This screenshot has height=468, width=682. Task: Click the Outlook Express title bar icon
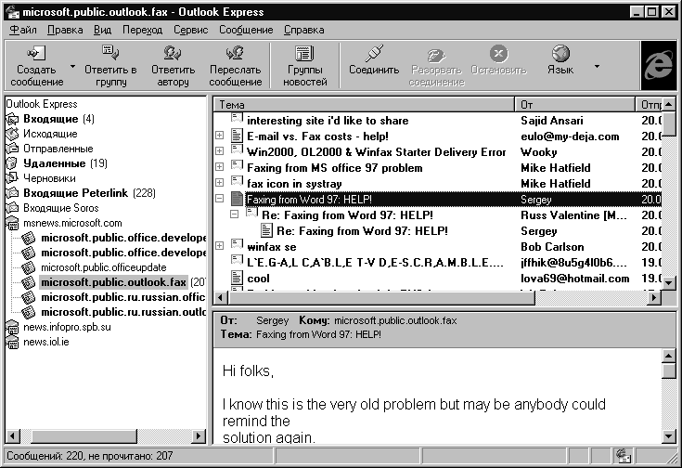point(13,12)
